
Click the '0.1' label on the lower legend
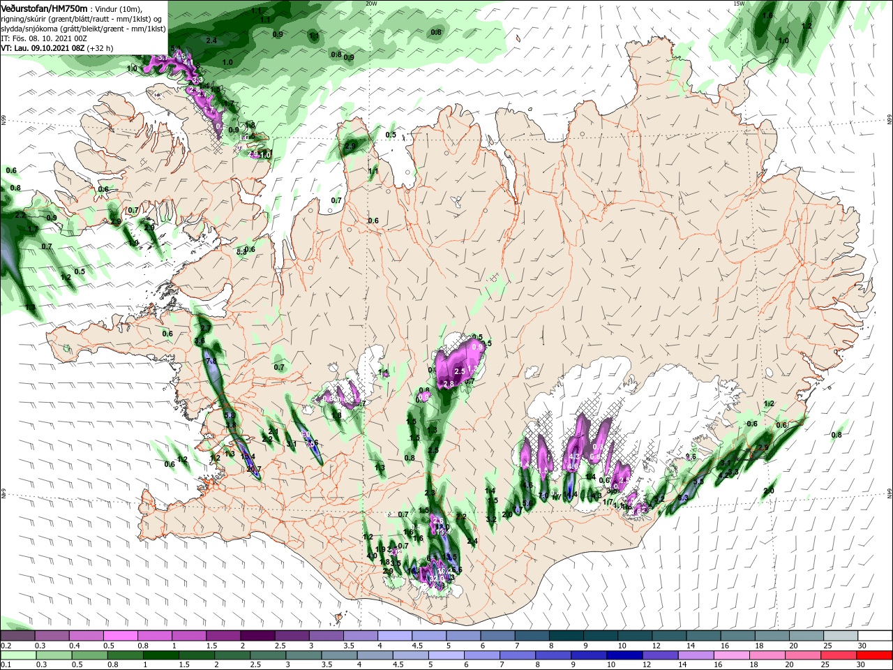click(x=6, y=665)
